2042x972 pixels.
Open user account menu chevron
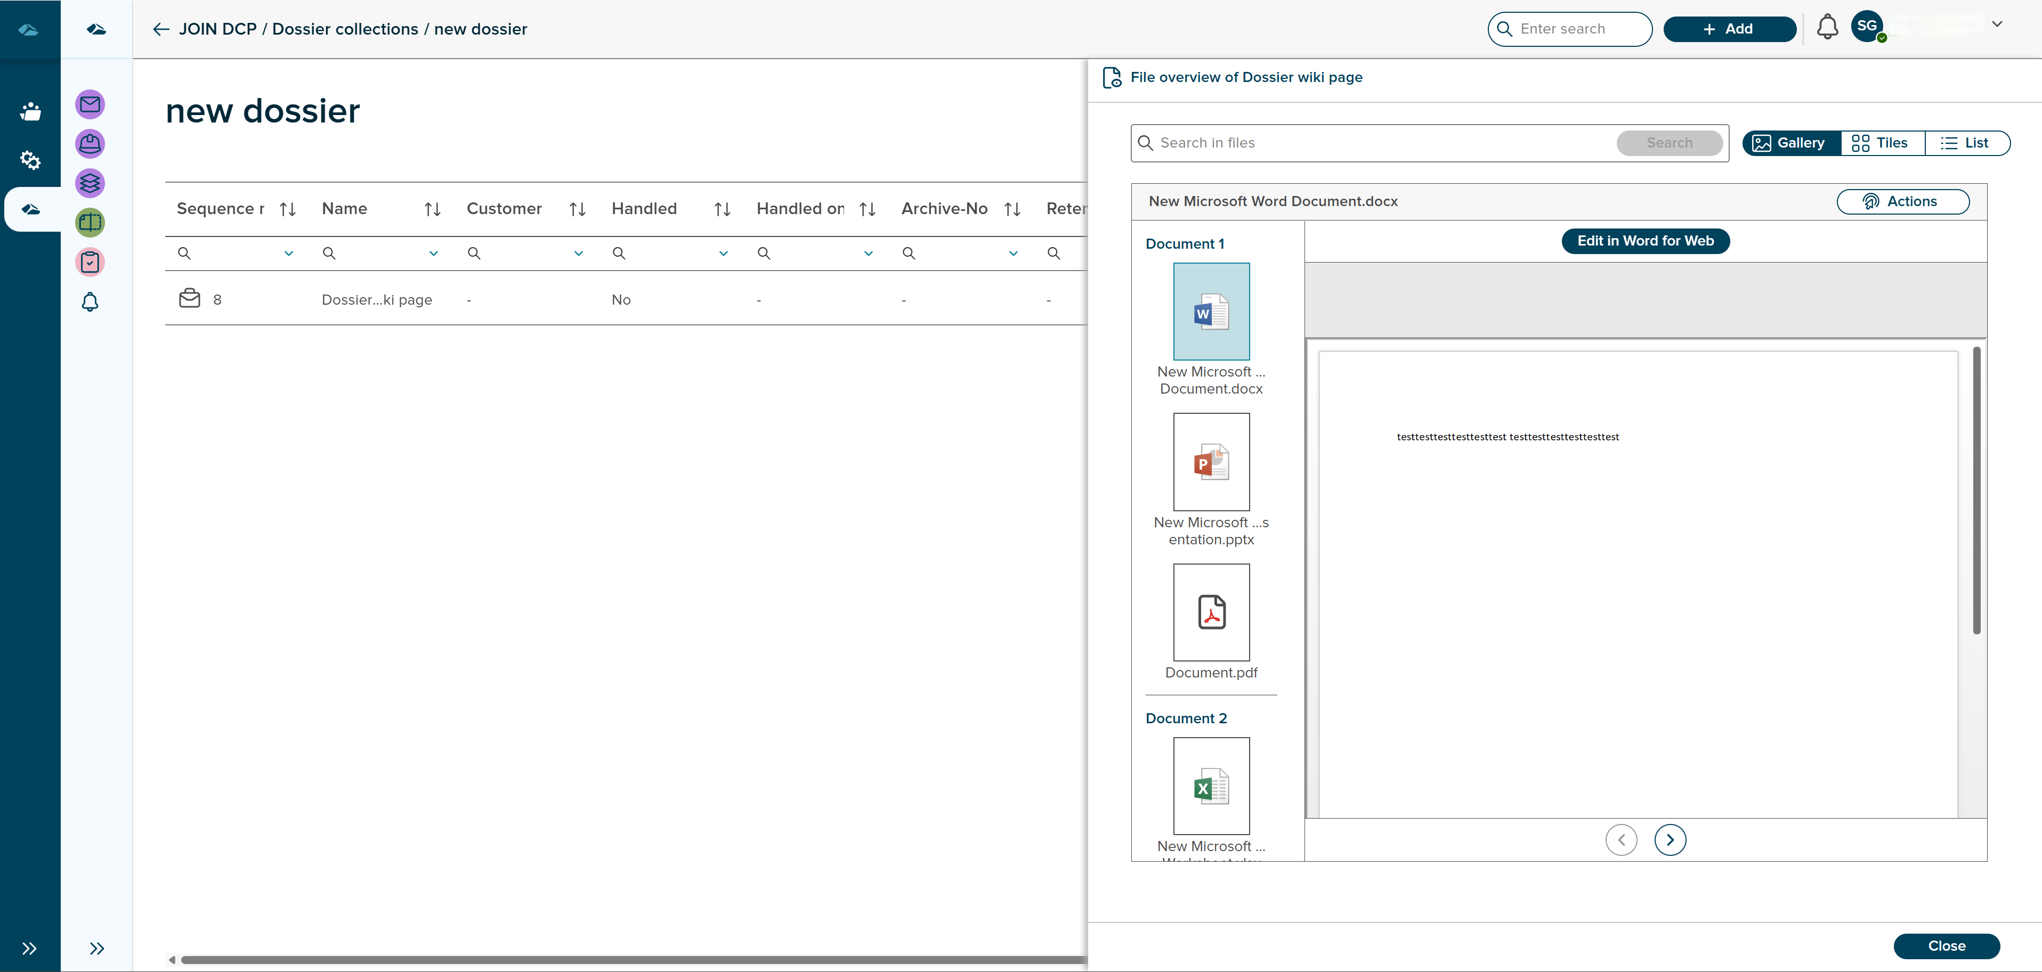1997,24
